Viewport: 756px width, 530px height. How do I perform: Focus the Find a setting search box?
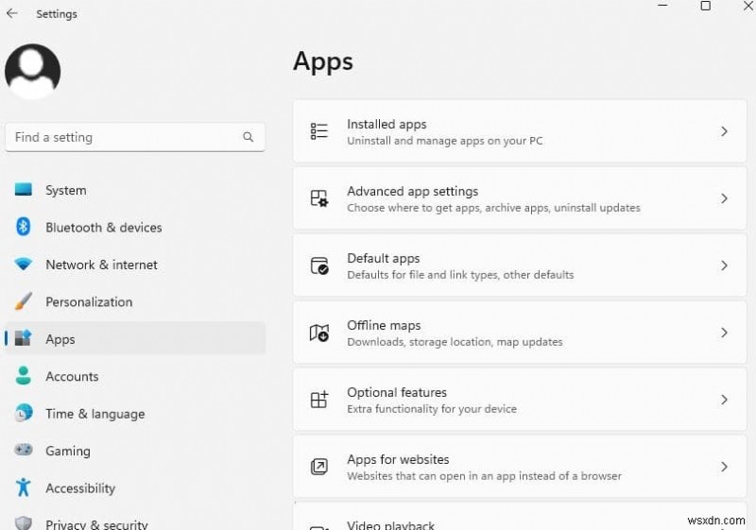click(123, 137)
